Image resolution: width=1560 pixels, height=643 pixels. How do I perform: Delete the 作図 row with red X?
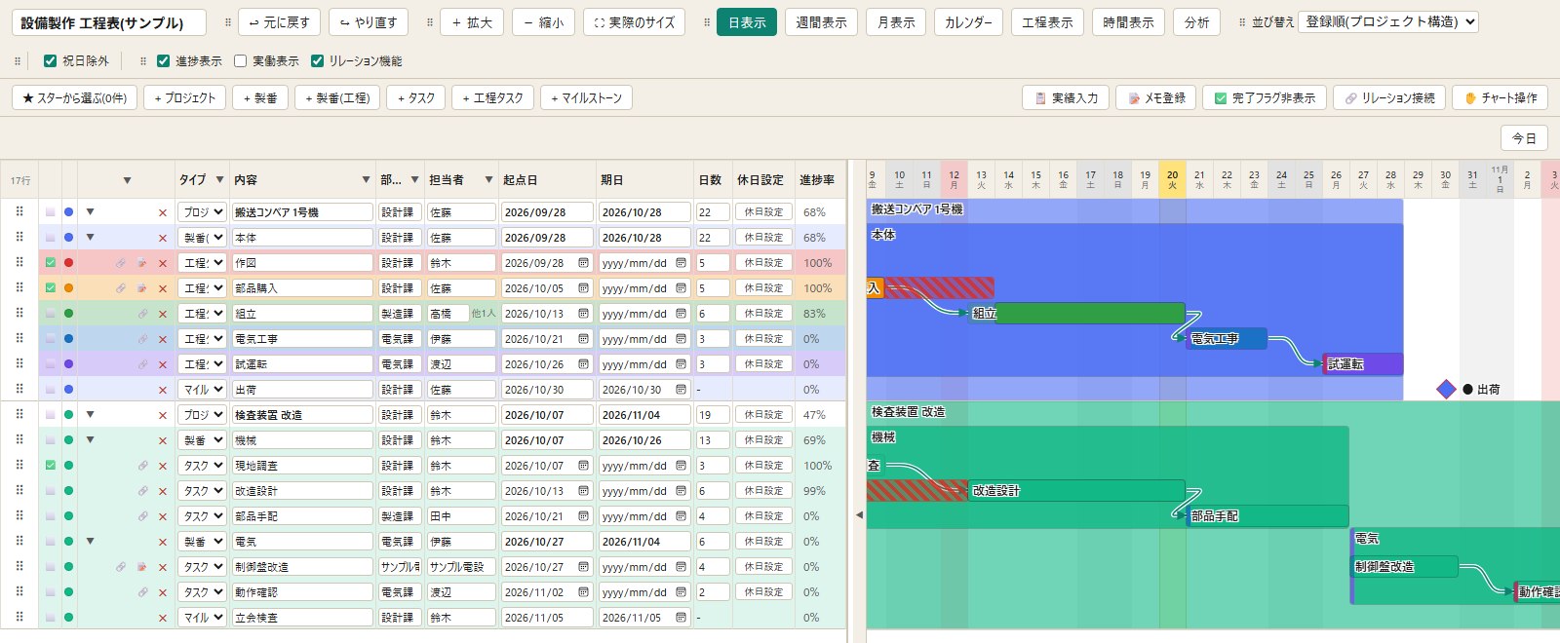click(163, 263)
